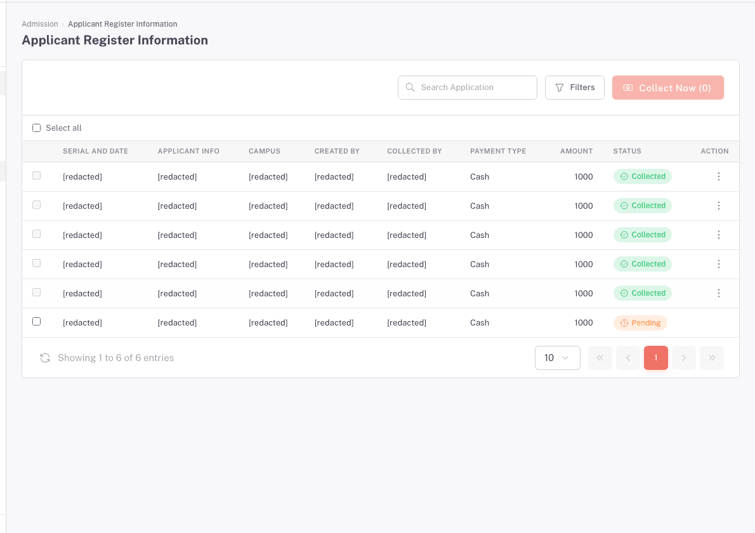Screen dimensions: 755x533
Task: Click the Status column header
Action: (627, 151)
